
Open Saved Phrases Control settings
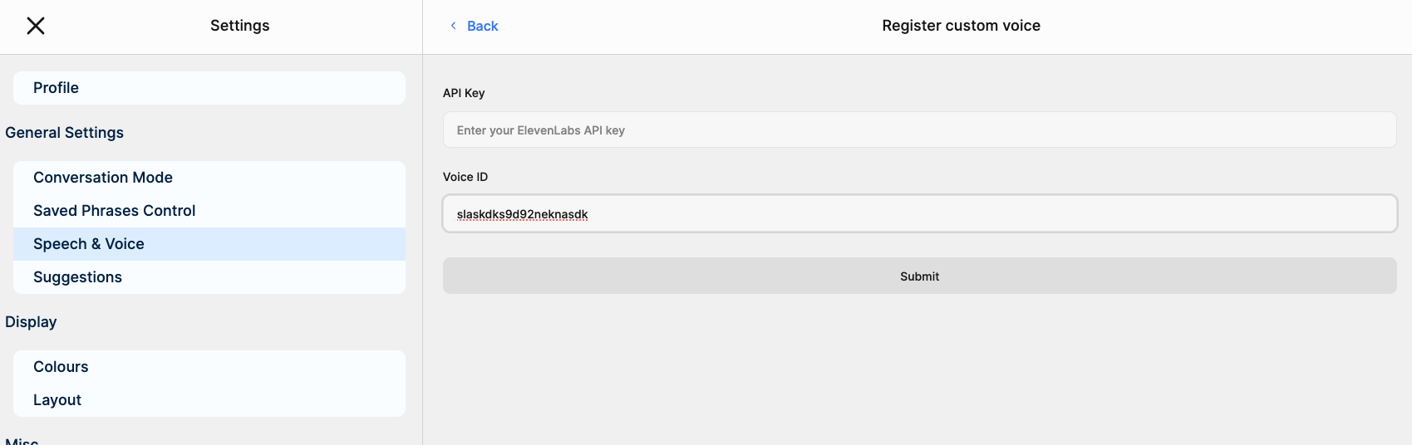(x=209, y=211)
